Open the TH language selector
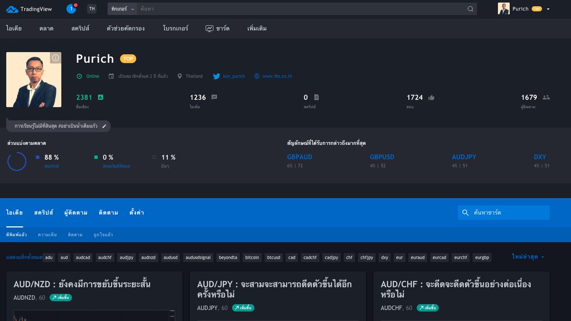 [91, 9]
